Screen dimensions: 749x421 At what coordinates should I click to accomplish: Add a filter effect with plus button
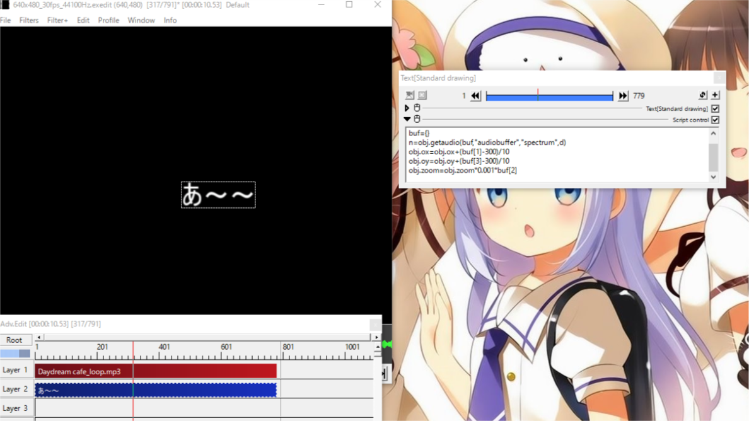[x=715, y=95]
